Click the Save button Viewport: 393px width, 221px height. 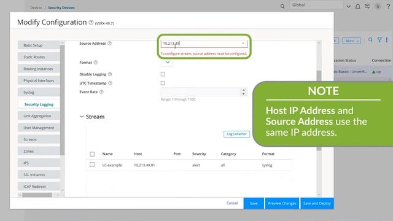[254, 203]
